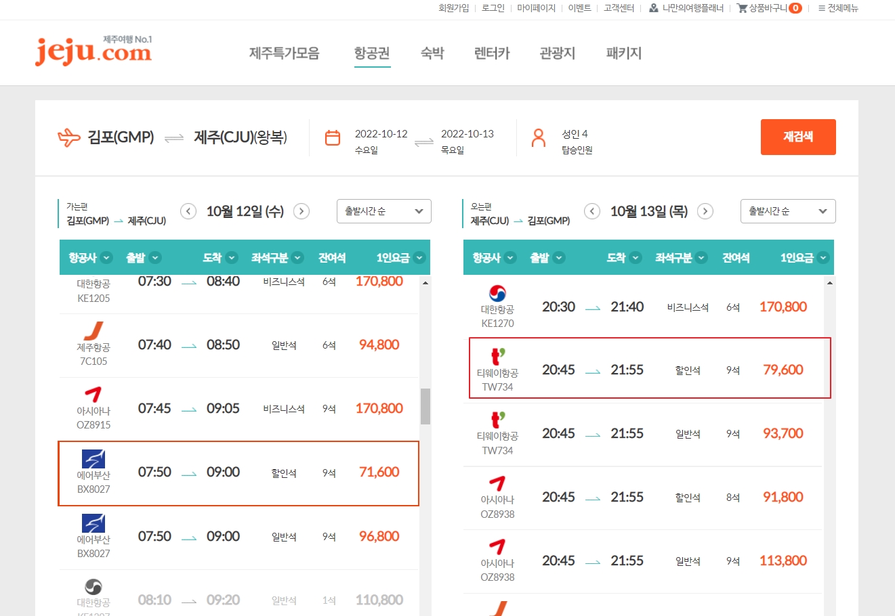Image resolution: width=895 pixels, height=616 pixels.
Task: Click the round-trip arrows between 김포 and 제주
Action: (x=174, y=138)
